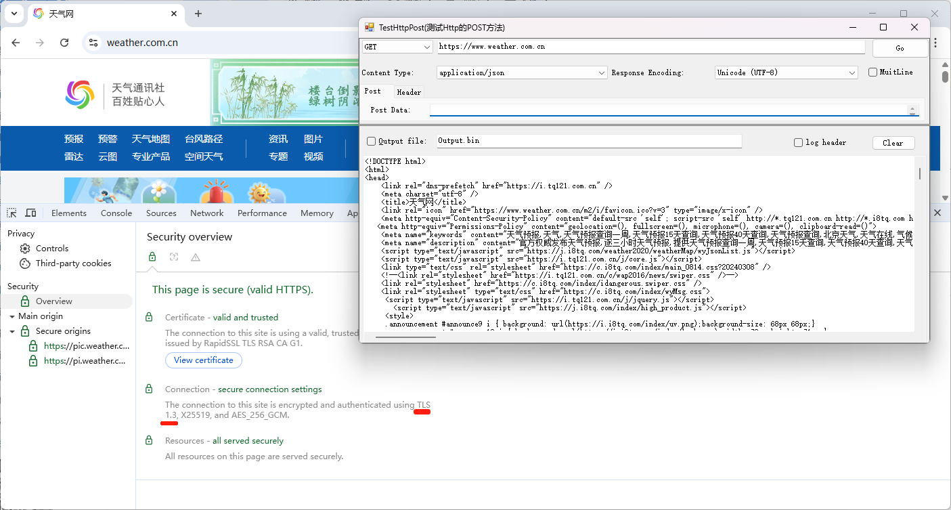Click the green lock icon in Security overview

coord(152,257)
